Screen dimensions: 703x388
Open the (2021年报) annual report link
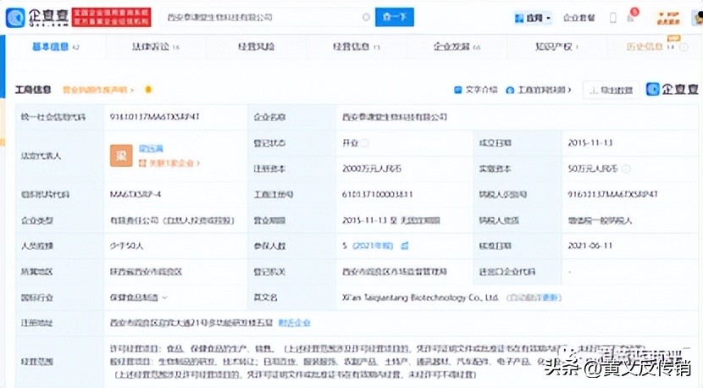[373, 246]
